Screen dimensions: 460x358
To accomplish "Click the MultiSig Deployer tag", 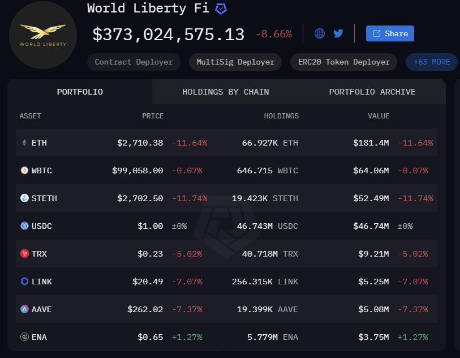I will tap(235, 62).
